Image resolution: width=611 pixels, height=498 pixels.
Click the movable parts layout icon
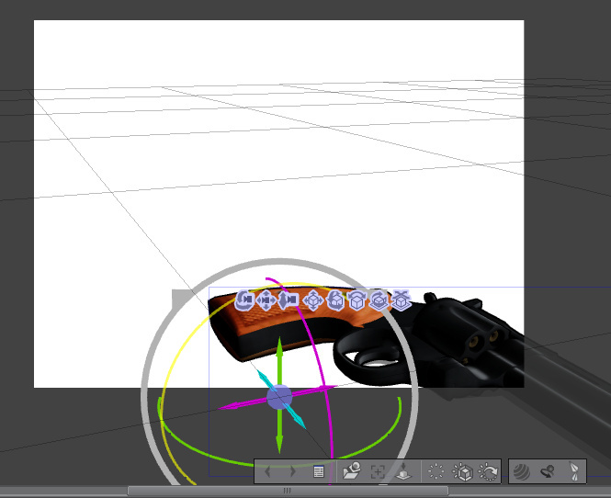[x=548, y=472]
